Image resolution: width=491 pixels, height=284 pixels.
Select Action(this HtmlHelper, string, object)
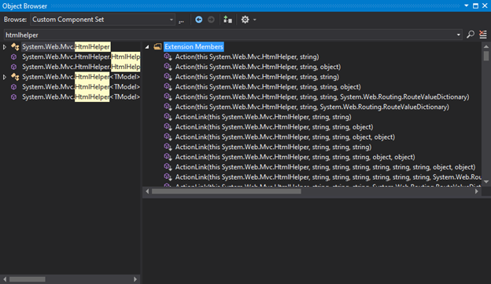258,67
